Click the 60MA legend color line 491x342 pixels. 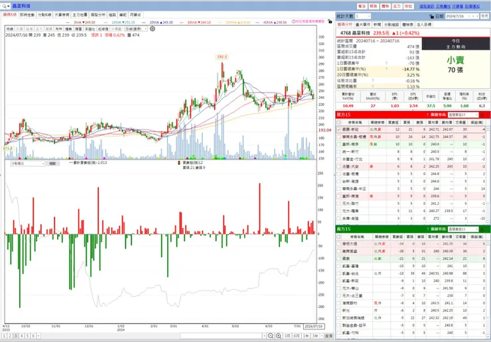[x=182, y=23]
